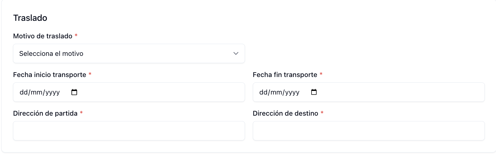Click empty area inside Fecha fin transporte field
Image resolution: width=496 pixels, height=154 pixels.
[399, 92]
